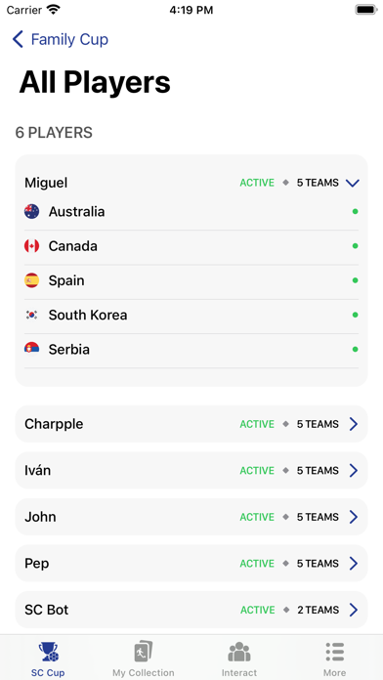Collapse Miguel's team list chevron
This screenshot has height=680, width=383.
point(353,183)
